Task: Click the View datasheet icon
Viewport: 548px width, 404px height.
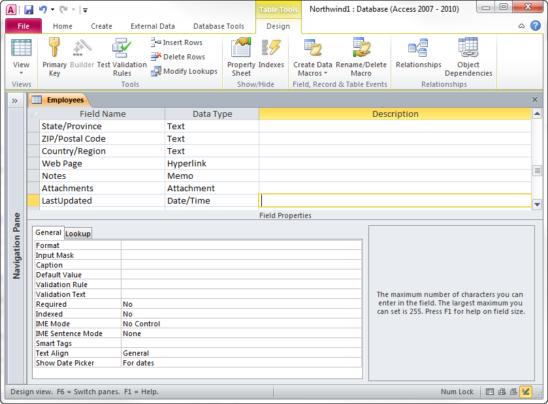Action: point(22,48)
